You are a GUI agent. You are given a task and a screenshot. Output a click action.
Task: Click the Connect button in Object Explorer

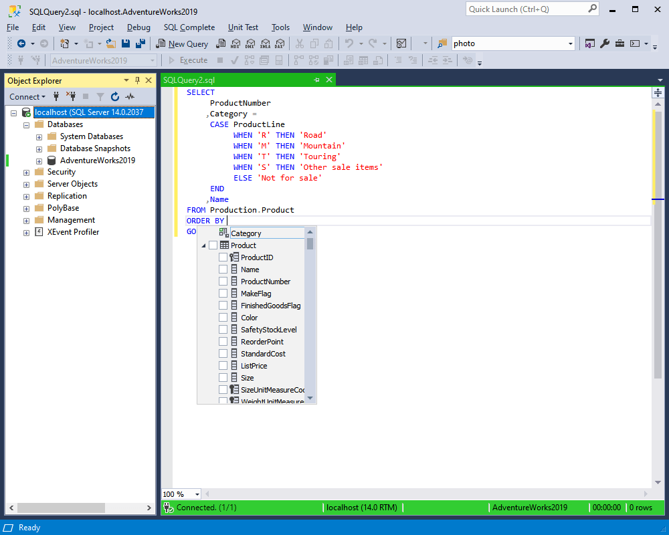point(27,97)
